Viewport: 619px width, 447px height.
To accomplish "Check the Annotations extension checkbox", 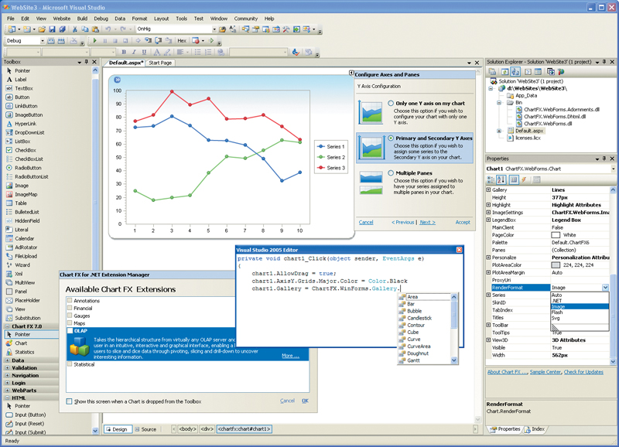I will (x=70, y=301).
